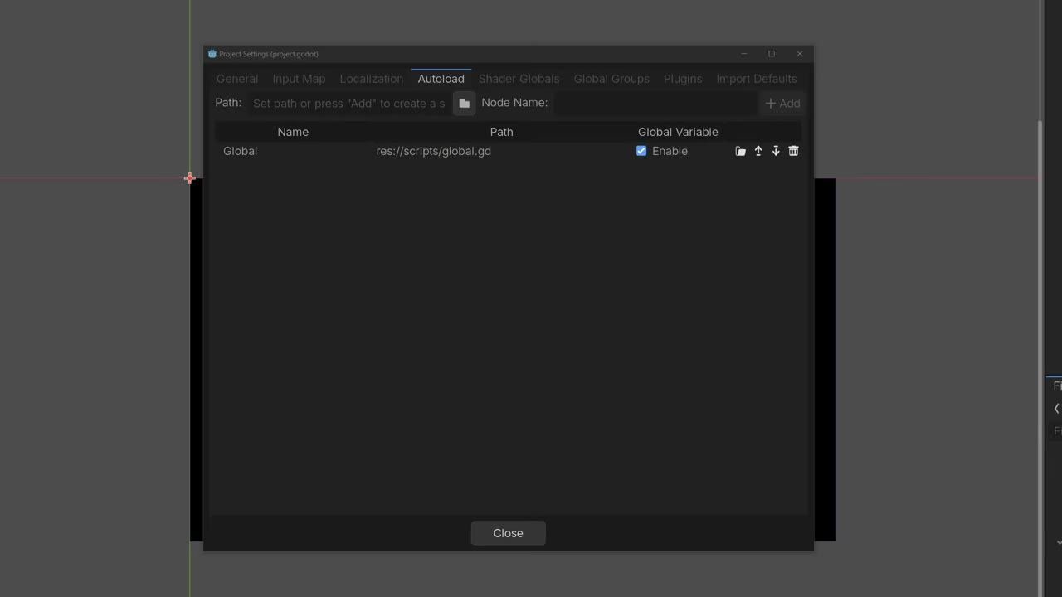Viewport: 1062px width, 597px height.
Task: Close Project Settings with title bar X
Action: coord(800,54)
